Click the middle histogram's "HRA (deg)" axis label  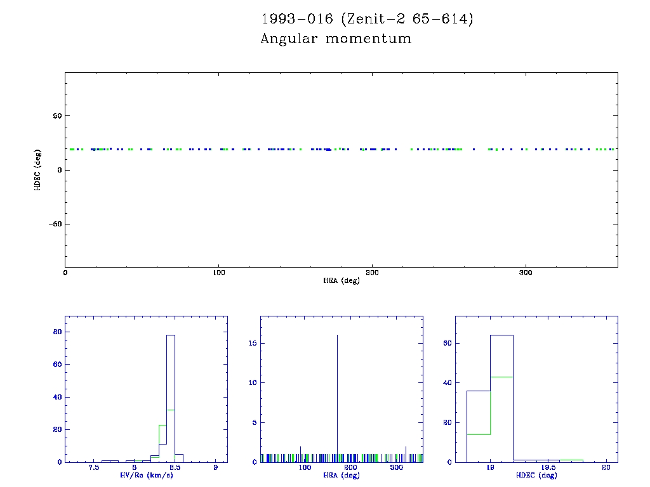coord(342,475)
